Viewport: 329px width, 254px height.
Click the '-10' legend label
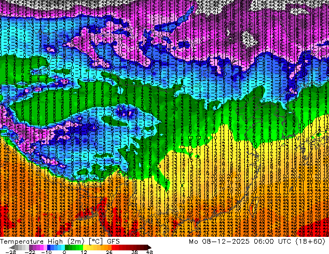pos(47,252)
